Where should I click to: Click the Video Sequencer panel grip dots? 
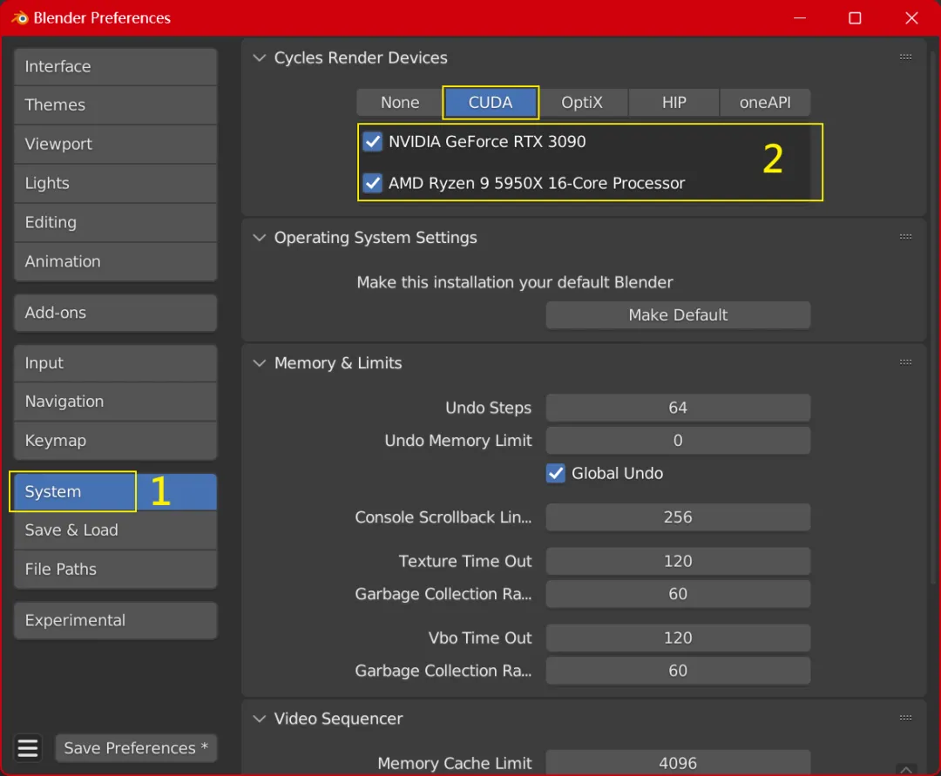coord(905,718)
